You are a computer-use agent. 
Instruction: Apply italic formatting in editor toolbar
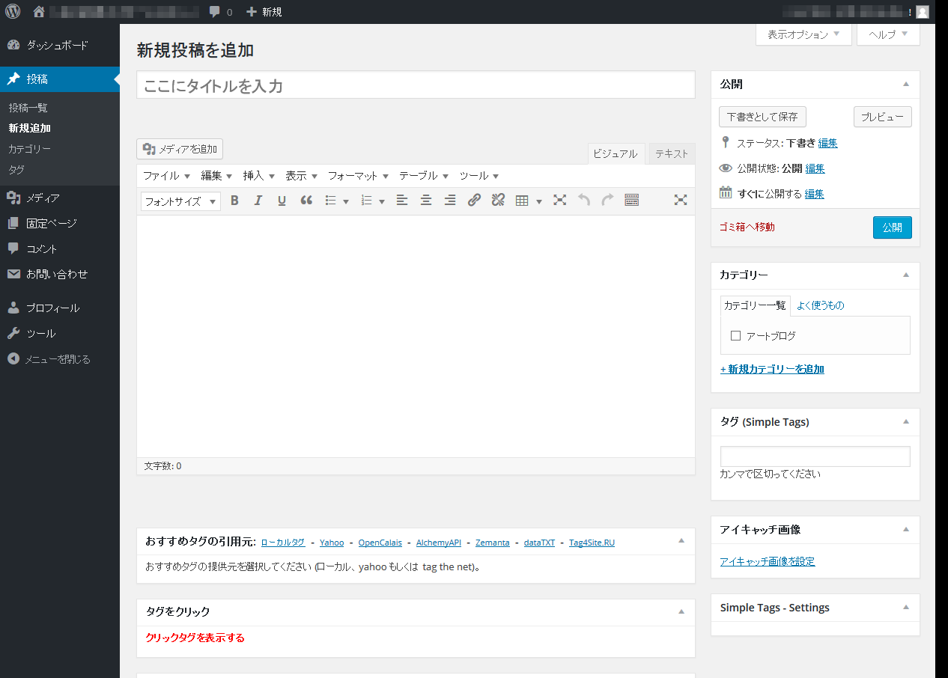(x=258, y=201)
